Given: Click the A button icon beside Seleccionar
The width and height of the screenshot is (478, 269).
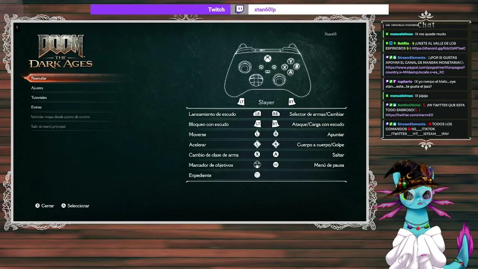Looking at the screenshot, I should coord(63,206).
